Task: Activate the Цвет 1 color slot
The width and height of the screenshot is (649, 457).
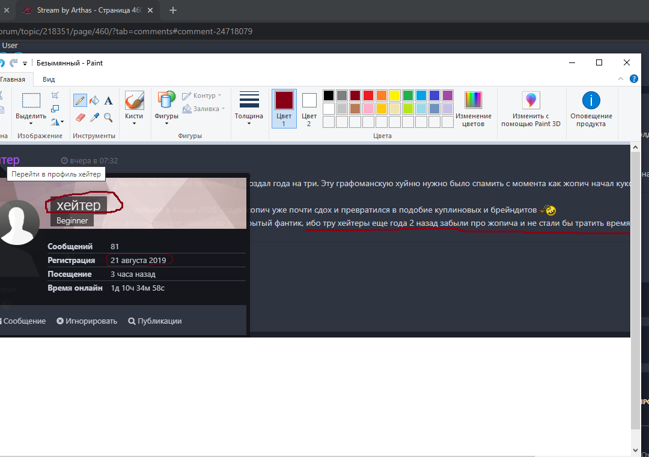Action: pyautogui.click(x=284, y=108)
